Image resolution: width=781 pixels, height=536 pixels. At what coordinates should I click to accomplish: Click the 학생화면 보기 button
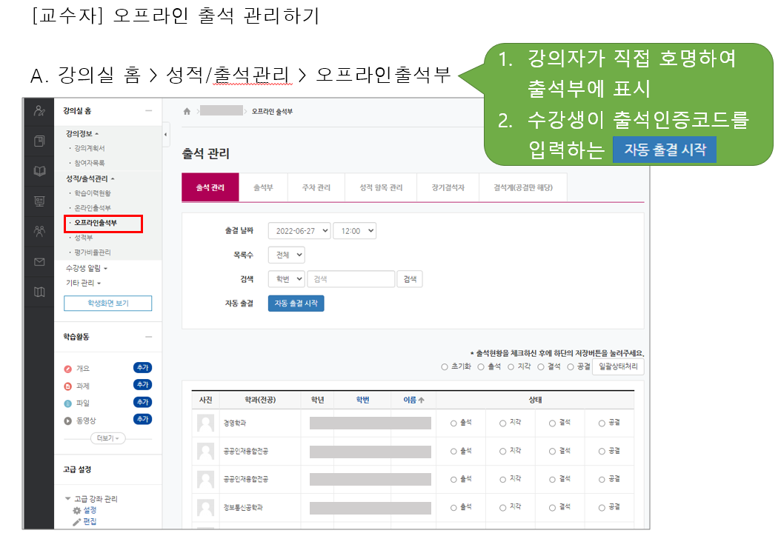click(107, 304)
